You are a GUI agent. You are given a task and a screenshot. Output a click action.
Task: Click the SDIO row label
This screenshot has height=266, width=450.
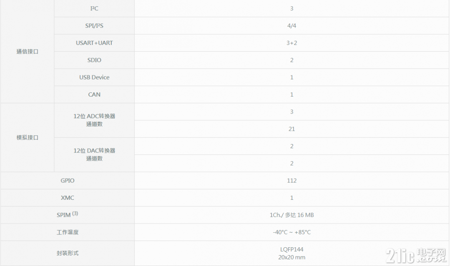coord(94,60)
